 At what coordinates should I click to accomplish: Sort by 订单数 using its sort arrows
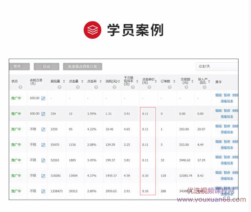[174, 81]
